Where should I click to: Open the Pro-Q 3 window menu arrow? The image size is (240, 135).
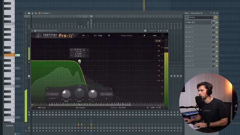(32, 31)
